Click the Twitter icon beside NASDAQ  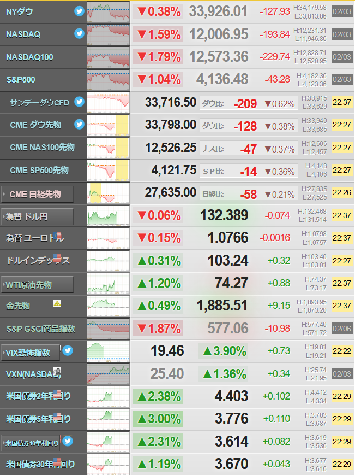coord(79,34)
